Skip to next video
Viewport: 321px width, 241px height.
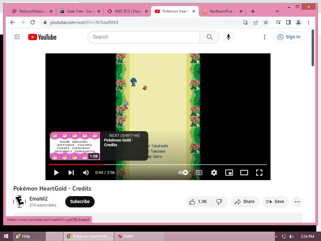(x=71, y=173)
